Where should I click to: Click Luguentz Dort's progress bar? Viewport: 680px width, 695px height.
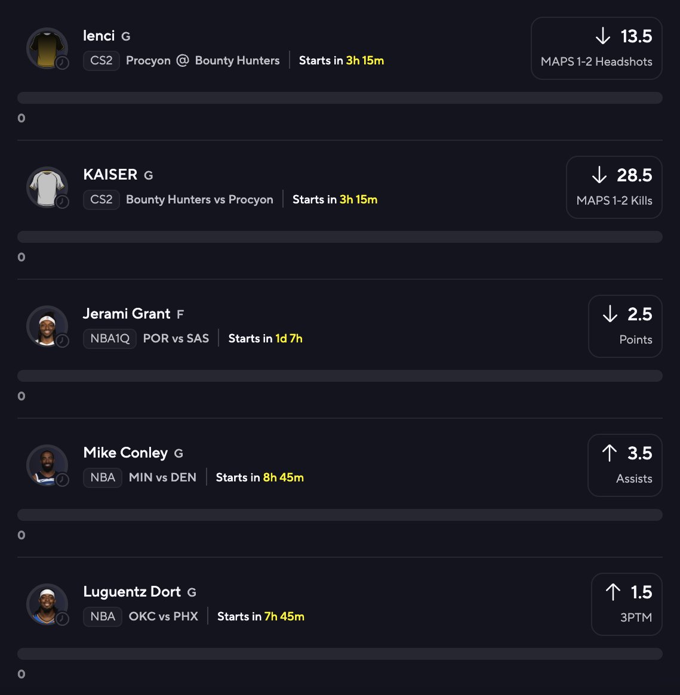pyautogui.click(x=340, y=654)
